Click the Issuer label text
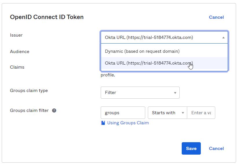 tap(16, 35)
